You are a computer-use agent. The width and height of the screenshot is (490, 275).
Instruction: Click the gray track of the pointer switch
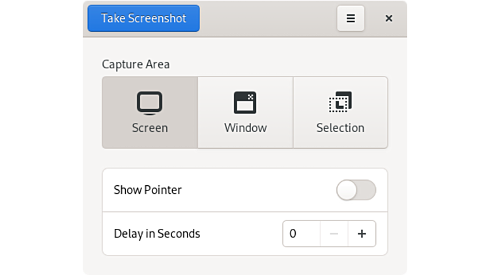pos(367,190)
